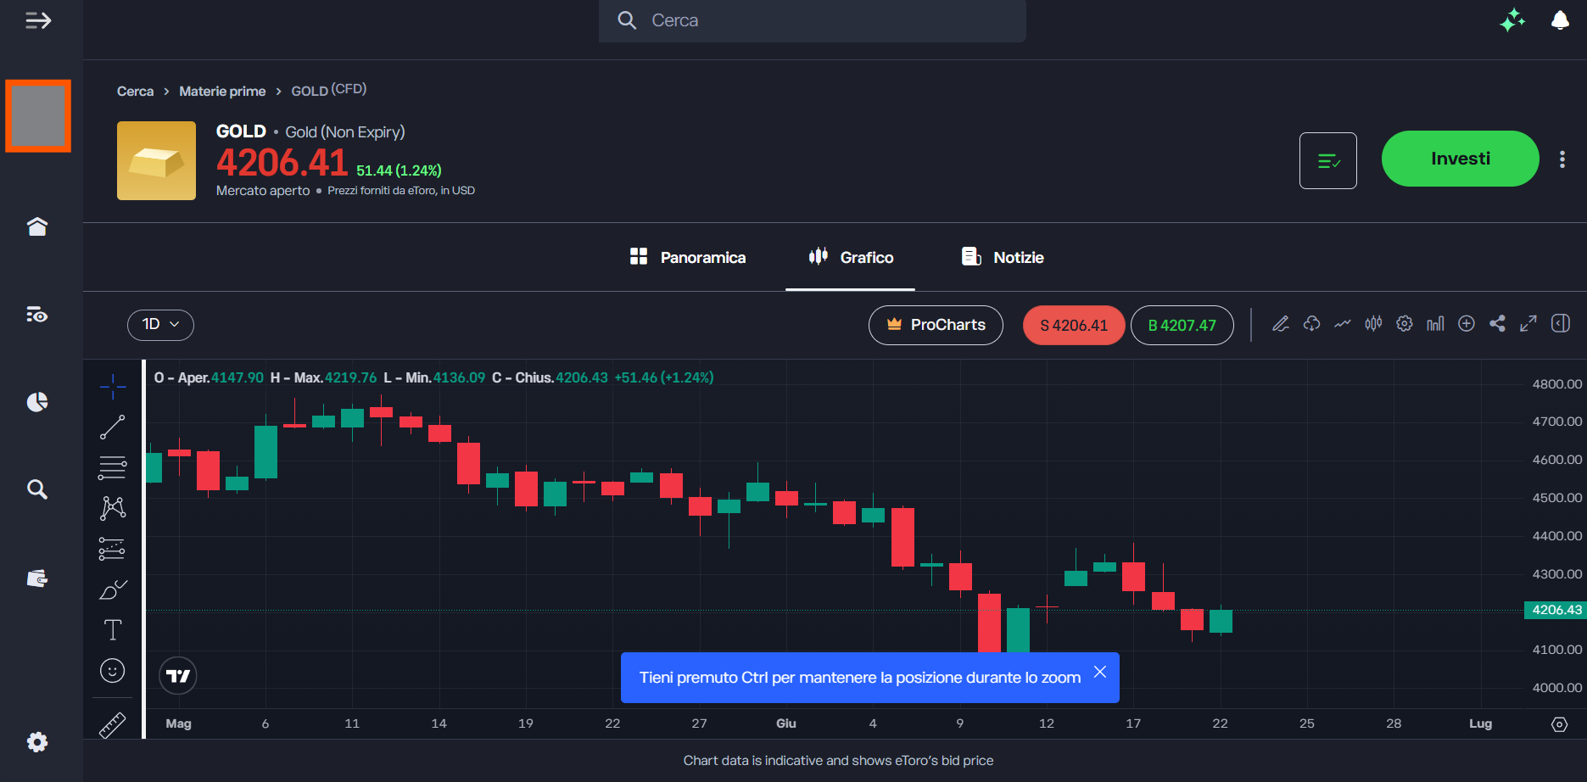Click the Investi button
Image resolution: width=1587 pixels, height=782 pixels.
(x=1460, y=159)
